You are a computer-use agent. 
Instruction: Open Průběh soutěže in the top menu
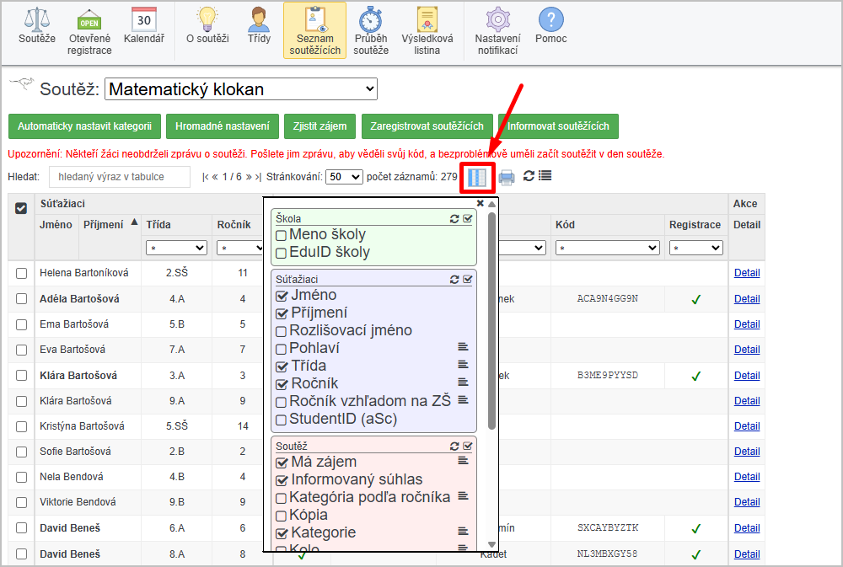tap(371, 31)
